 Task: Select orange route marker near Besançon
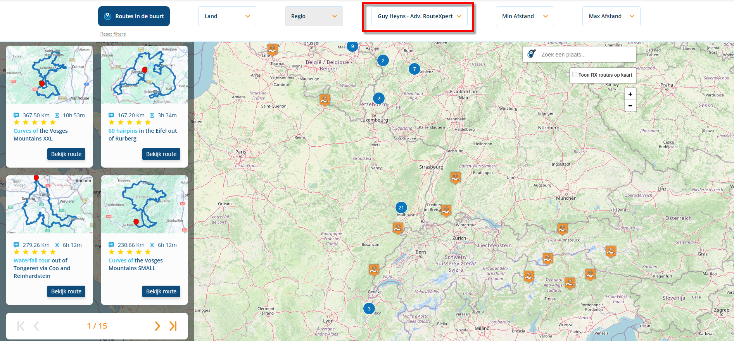tap(398, 228)
